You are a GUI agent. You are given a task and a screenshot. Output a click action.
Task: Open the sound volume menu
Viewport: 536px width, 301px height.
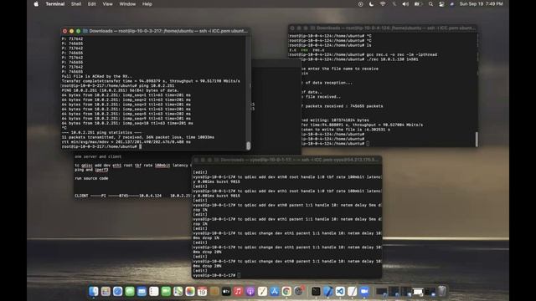405,4
